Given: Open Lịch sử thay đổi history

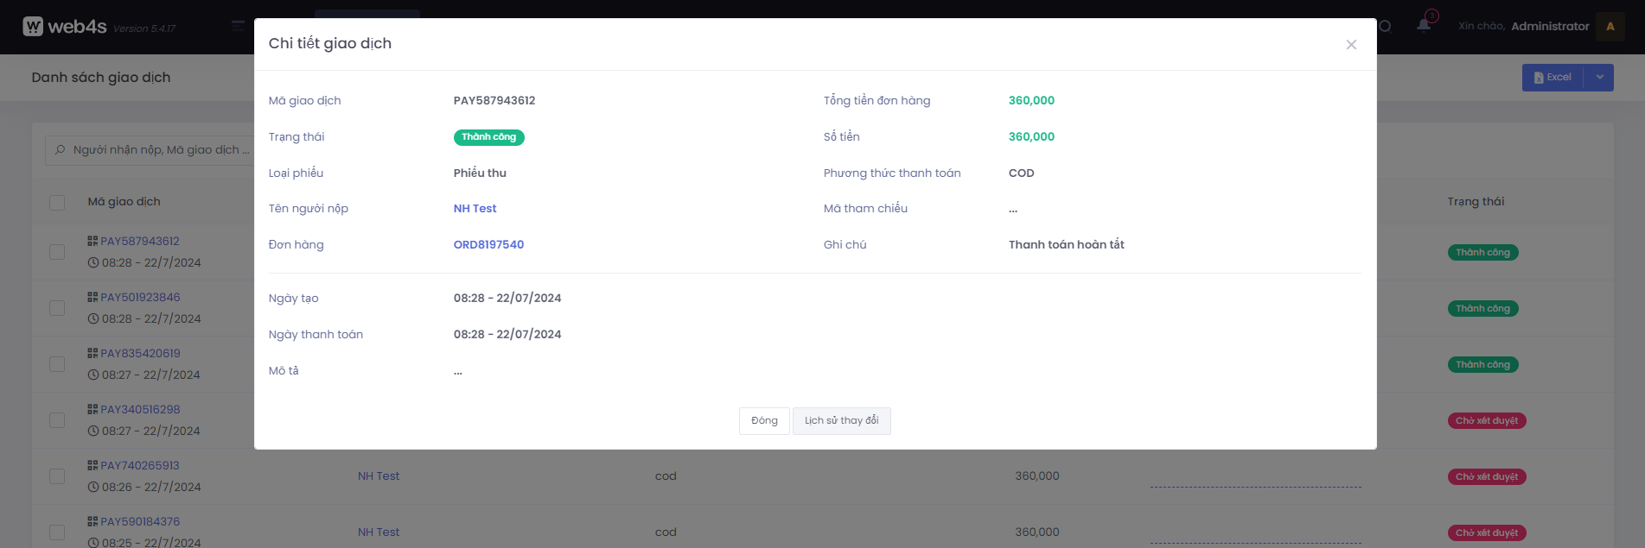Looking at the screenshot, I should click(841, 421).
